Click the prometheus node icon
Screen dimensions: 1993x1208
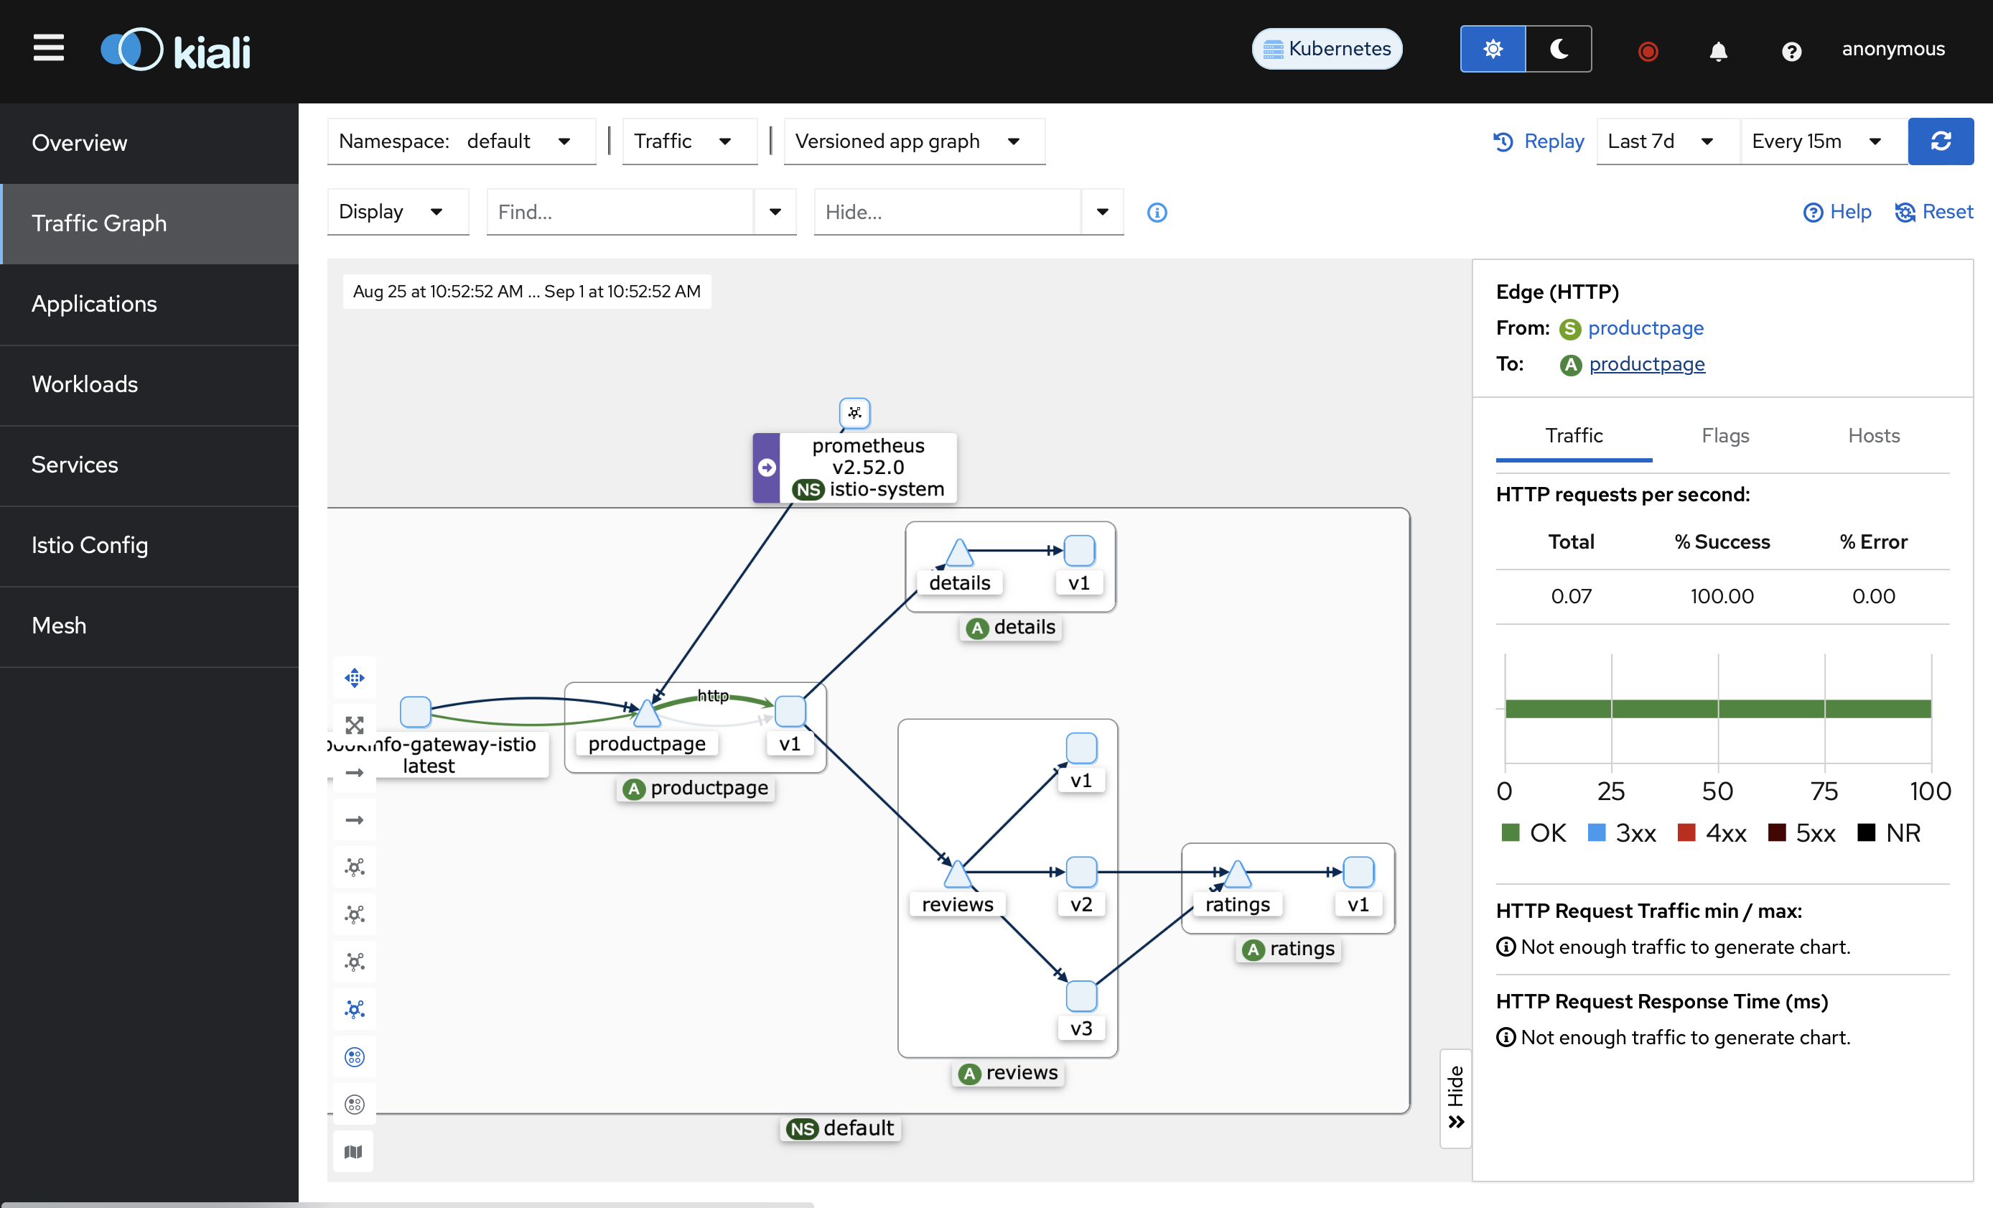(x=854, y=413)
